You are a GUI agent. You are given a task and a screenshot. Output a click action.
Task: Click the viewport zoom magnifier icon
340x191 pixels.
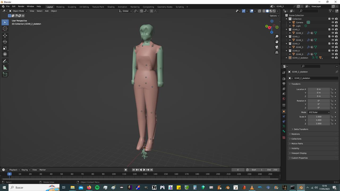tap(277, 36)
